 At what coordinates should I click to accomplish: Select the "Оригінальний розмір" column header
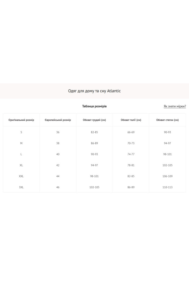[x=21, y=120]
